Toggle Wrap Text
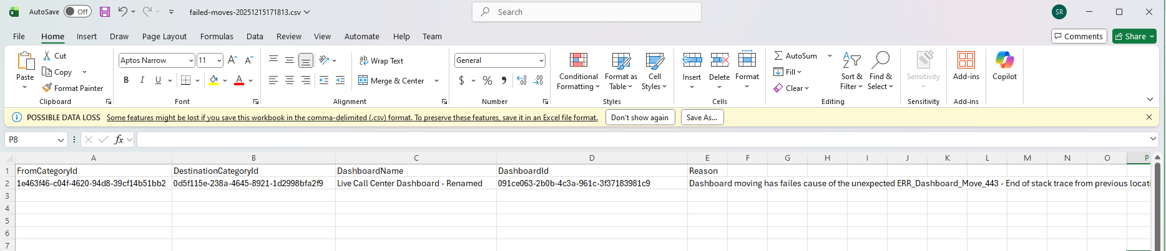The width and height of the screenshot is (1166, 251). point(381,60)
